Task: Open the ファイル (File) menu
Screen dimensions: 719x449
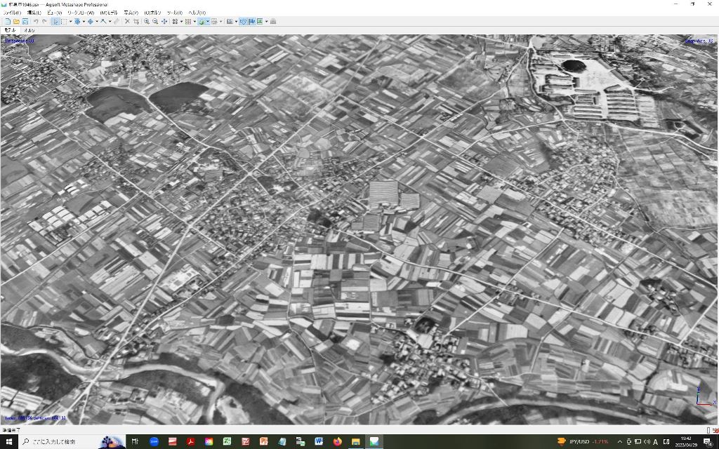Action: tap(12, 13)
